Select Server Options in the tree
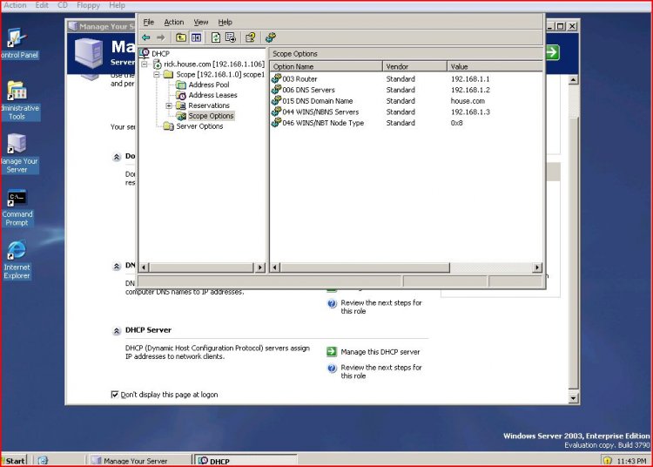 pos(199,126)
